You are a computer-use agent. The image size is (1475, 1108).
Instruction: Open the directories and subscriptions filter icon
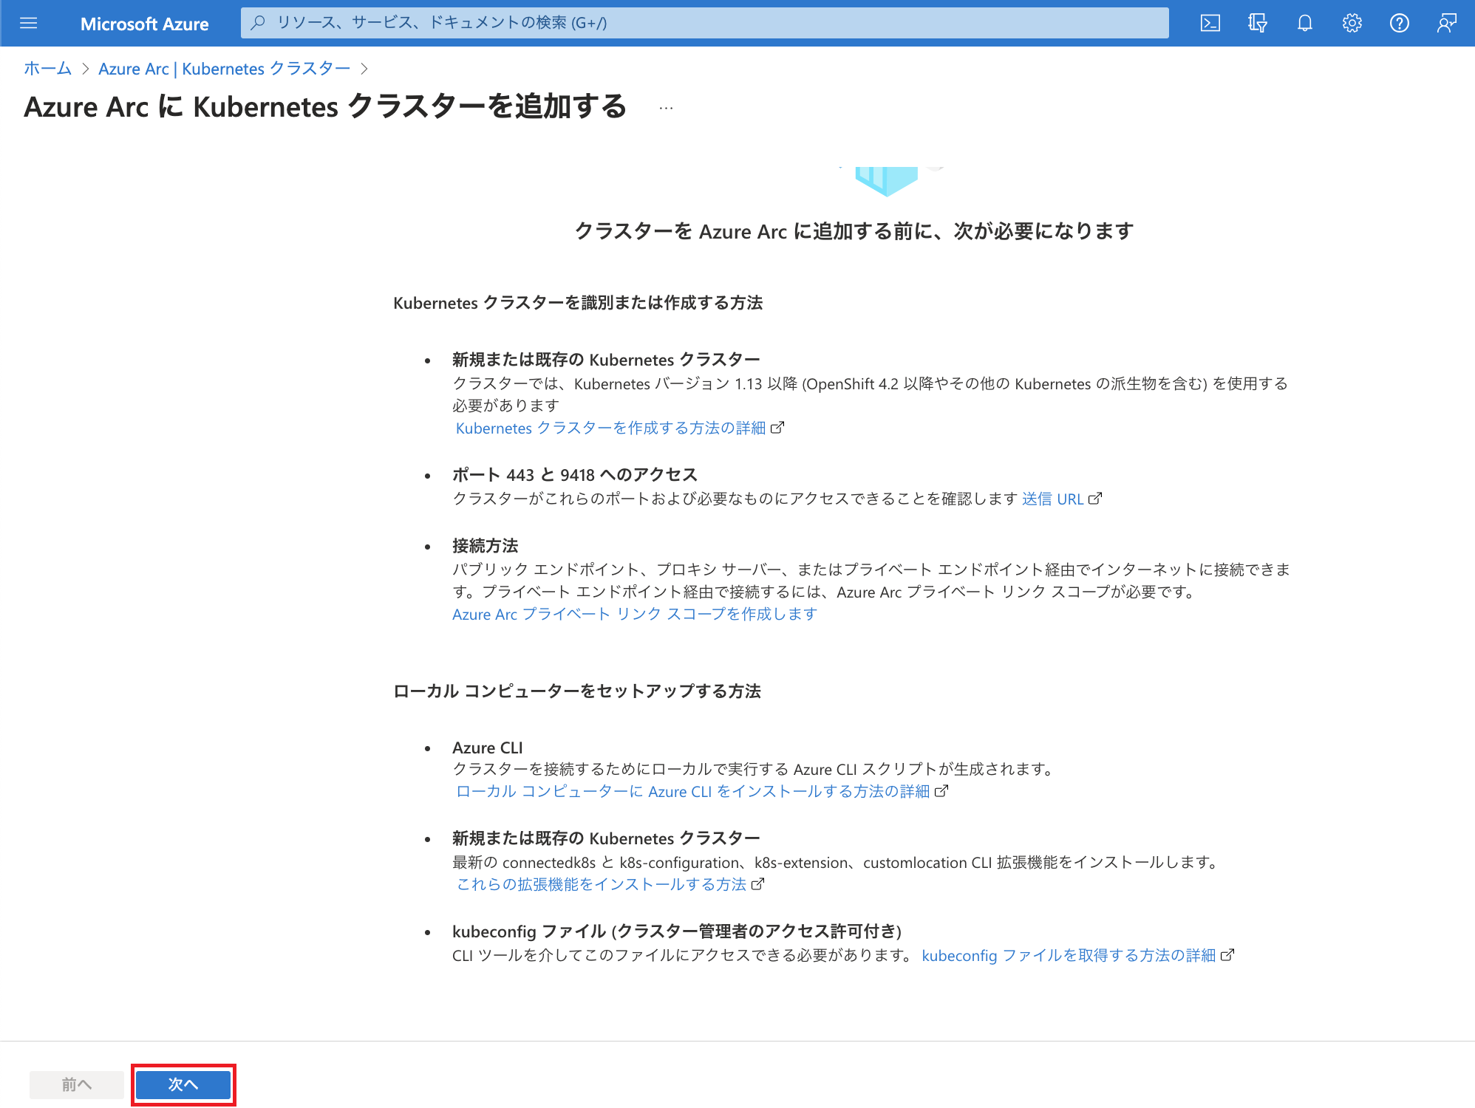tap(1257, 23)
